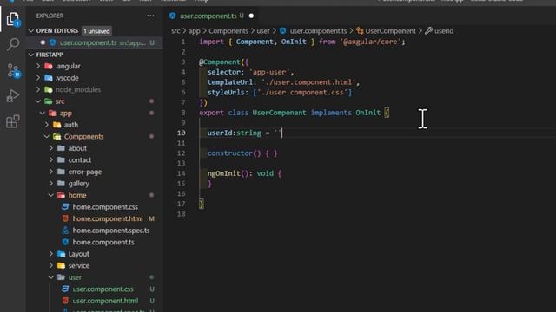Click the user.component.css file icon

65,289
